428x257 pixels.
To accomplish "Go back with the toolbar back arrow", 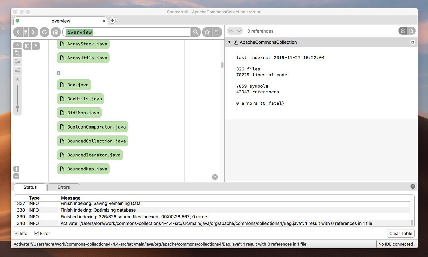I will (18, 32).
